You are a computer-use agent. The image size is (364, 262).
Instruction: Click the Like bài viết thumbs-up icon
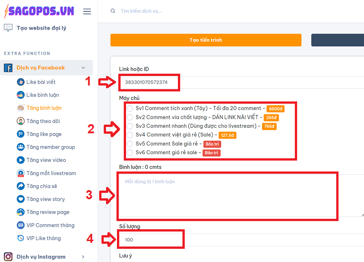[20, 82]
